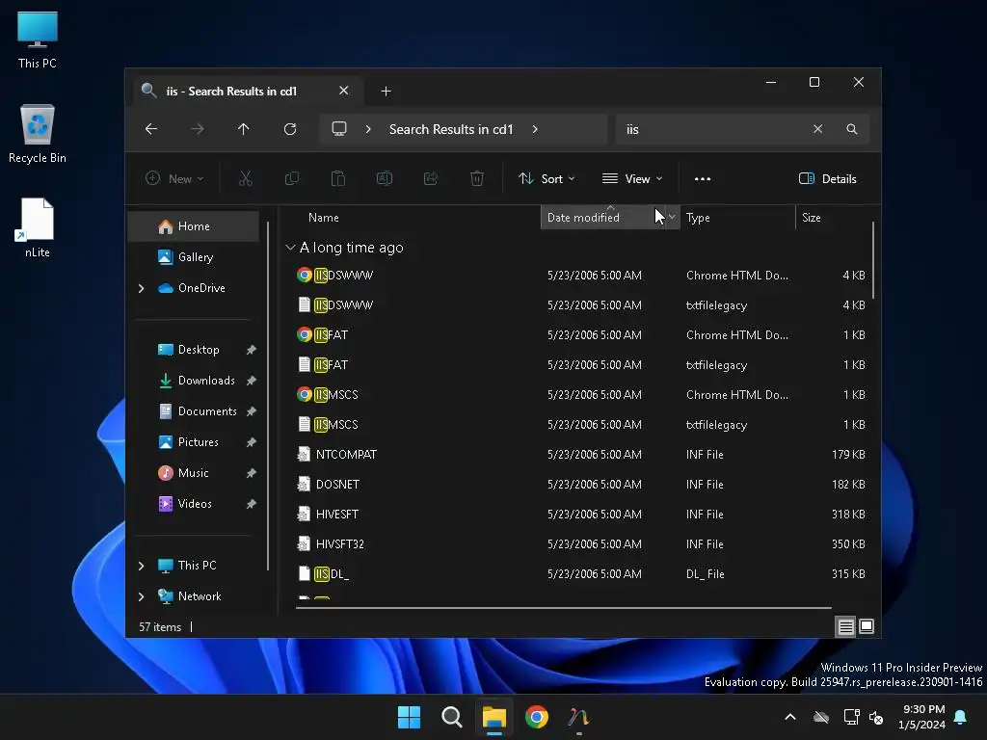Open a new tab with plus button

pyautogui.click(x=386, y=92)
